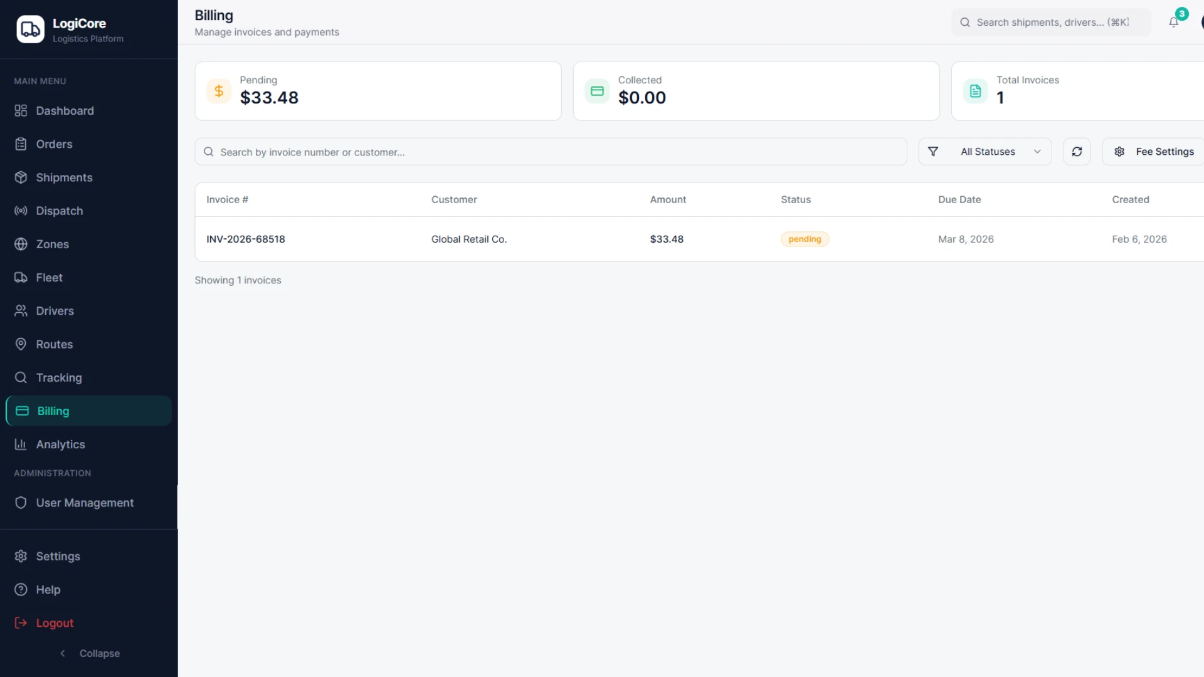Click the Pending dollar sign icon

coord(219,91)
